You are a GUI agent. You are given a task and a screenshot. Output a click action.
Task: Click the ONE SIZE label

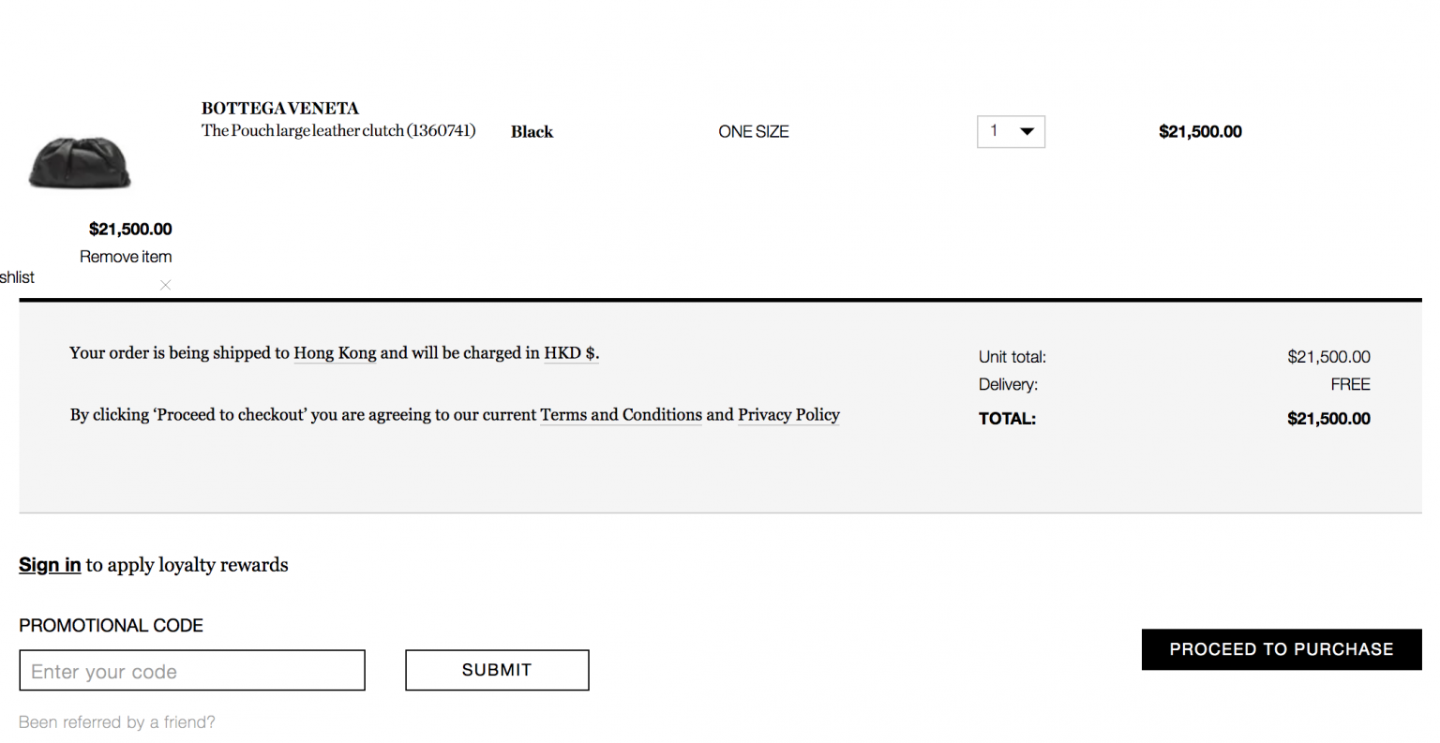(753, 132)
